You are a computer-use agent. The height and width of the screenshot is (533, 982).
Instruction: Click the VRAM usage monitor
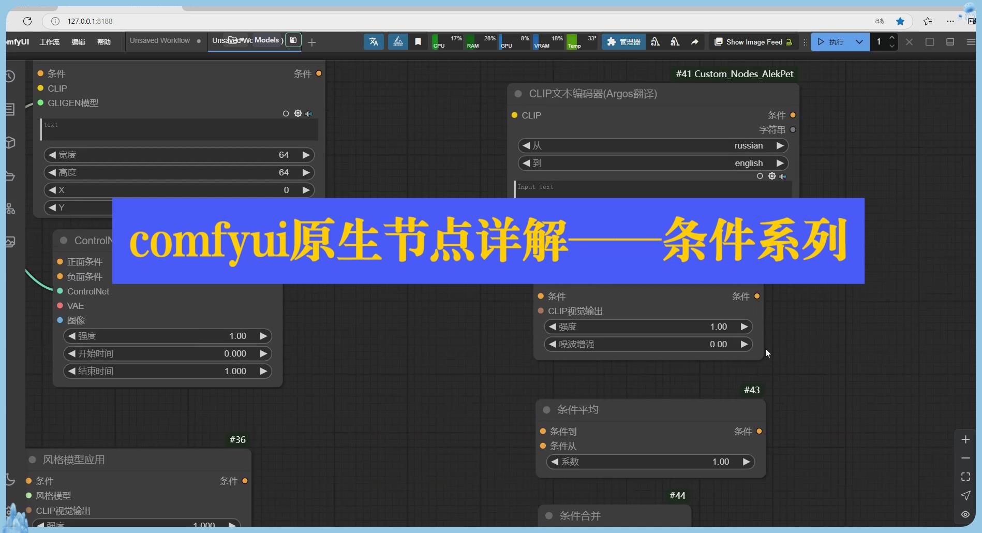pyautogui.click(x=548, y=42)
